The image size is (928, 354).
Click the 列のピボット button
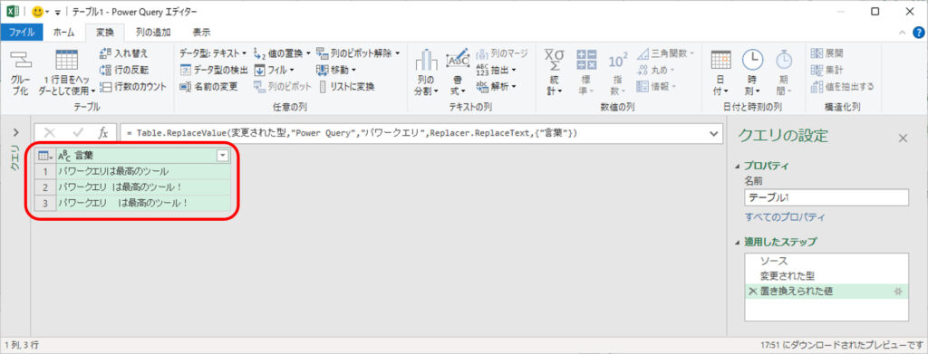(282, 86)
